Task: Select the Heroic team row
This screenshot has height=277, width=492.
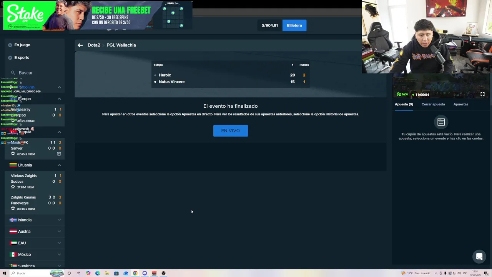Action: click(x=231, y=75)
